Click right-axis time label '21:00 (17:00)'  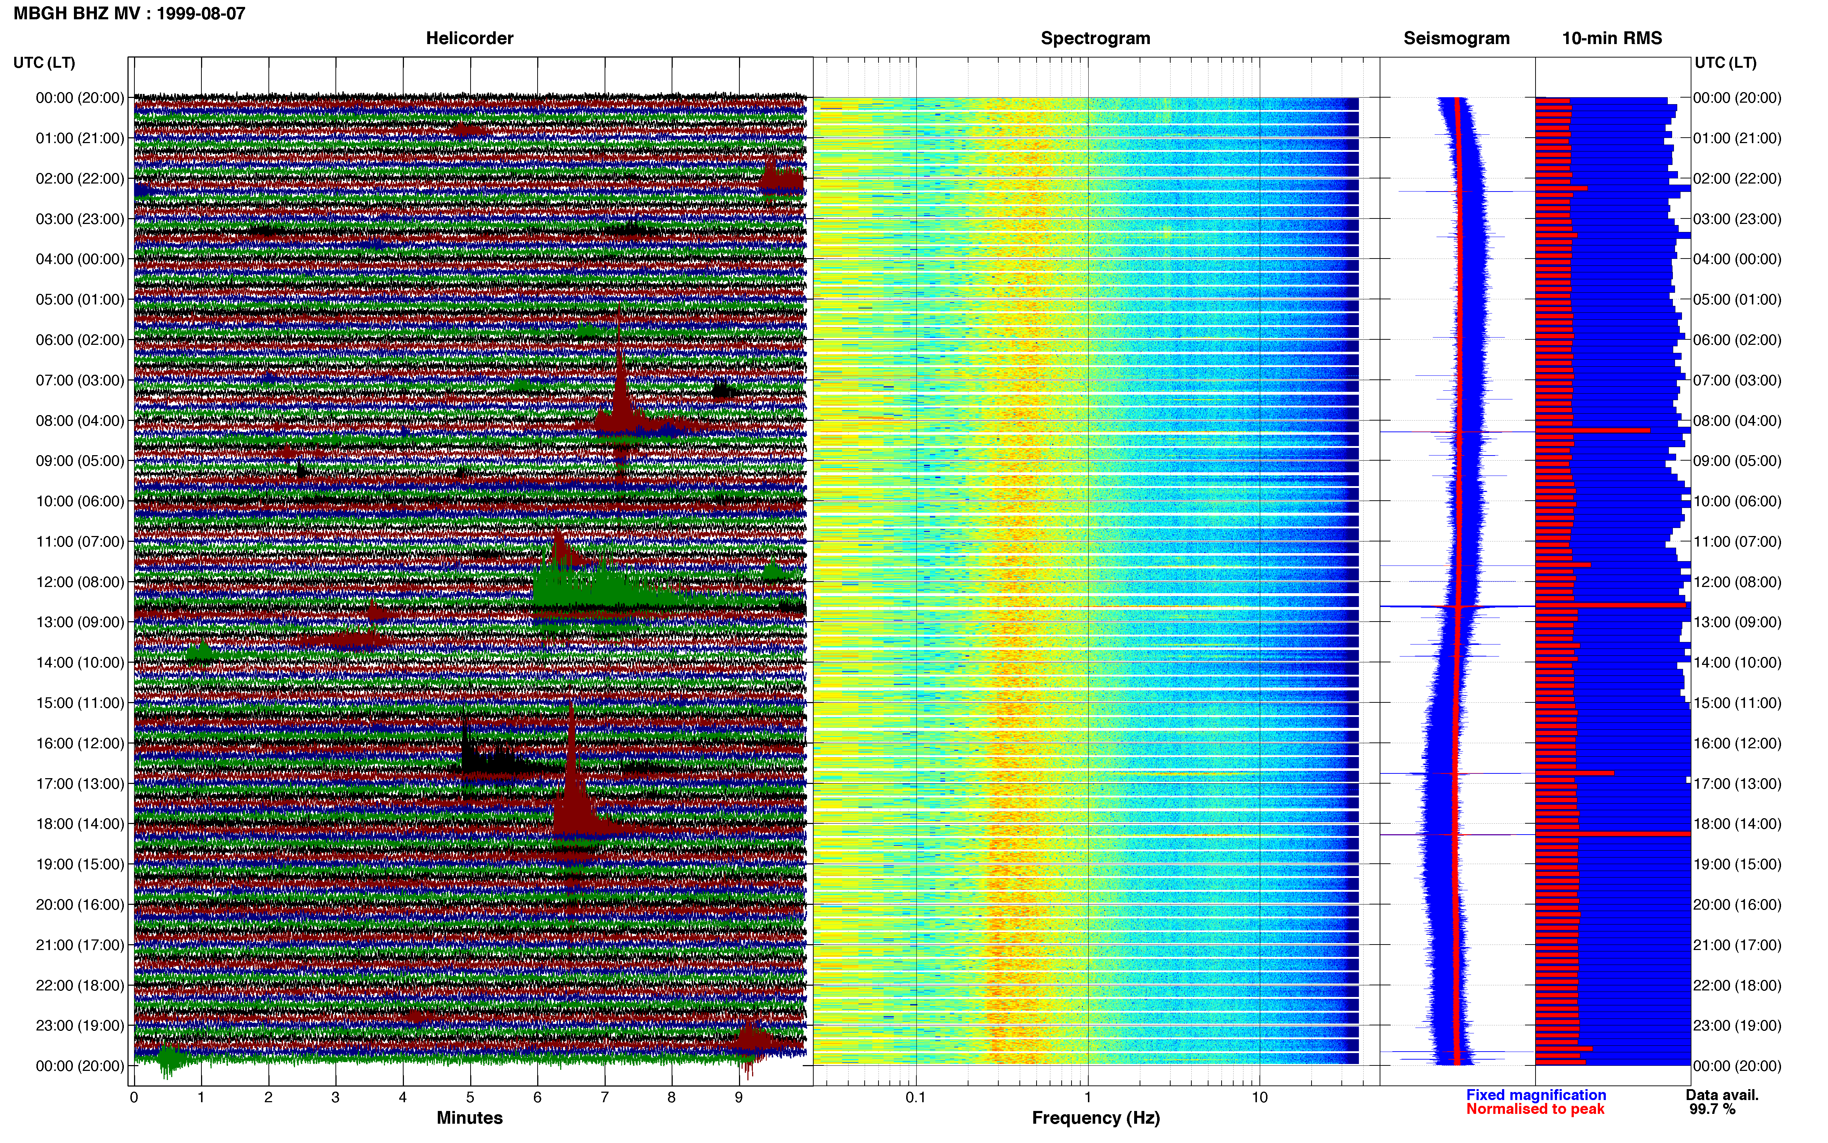(1737, 945)
